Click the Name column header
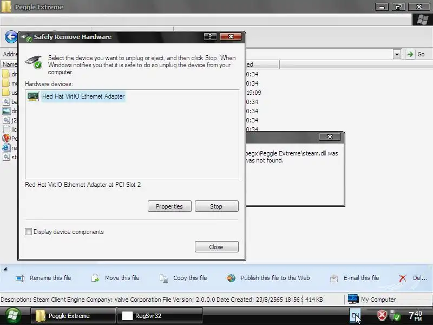This screenshot has width=433, height=325. pyautogui.click(x=9, y=64)
